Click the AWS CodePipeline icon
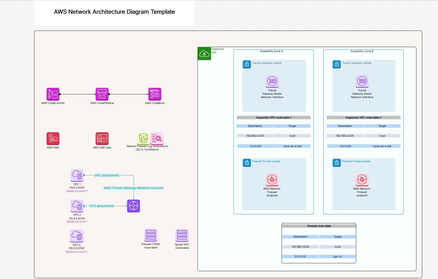Image resolution: width=438 pixels, height=279 pixels. pos(102,94)
